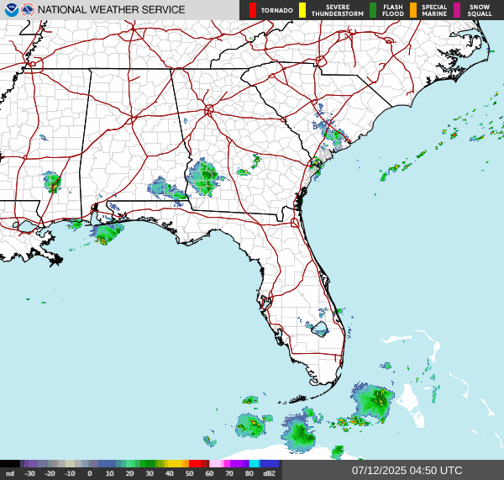Click the SNOW SQUALL legend label
This screenshot has width=504, height=480.
(480, 10)
